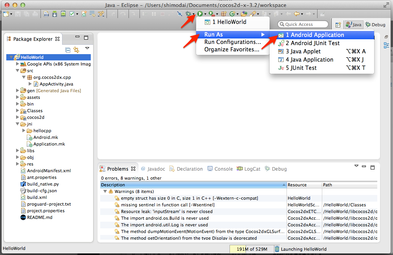Switch to the Debug perspective
The width and height of the screenshot is (393, 255).
375,25
